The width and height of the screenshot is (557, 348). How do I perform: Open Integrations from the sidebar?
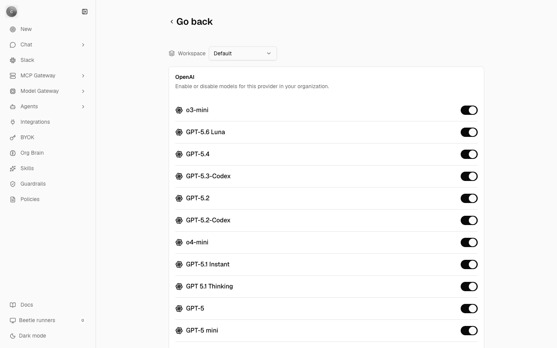[48, 122]
